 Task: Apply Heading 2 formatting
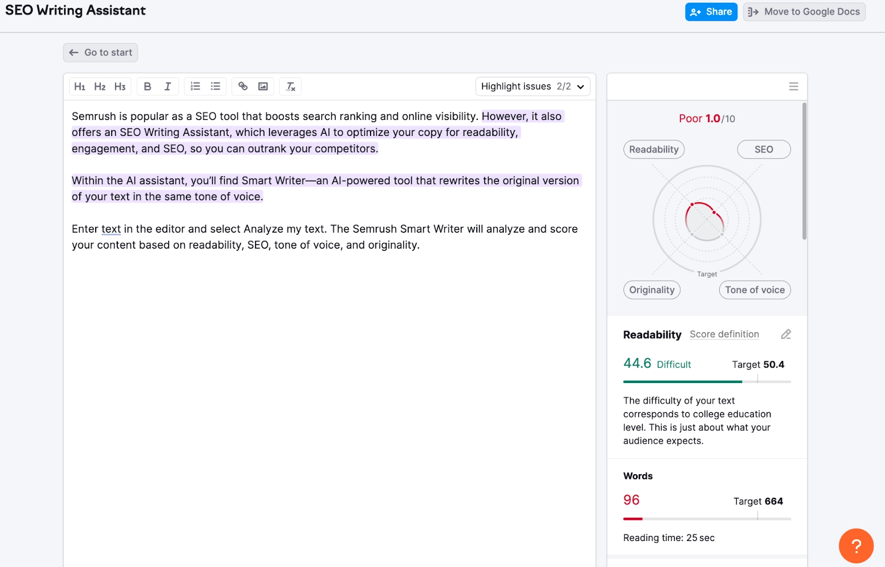point(100,86)
